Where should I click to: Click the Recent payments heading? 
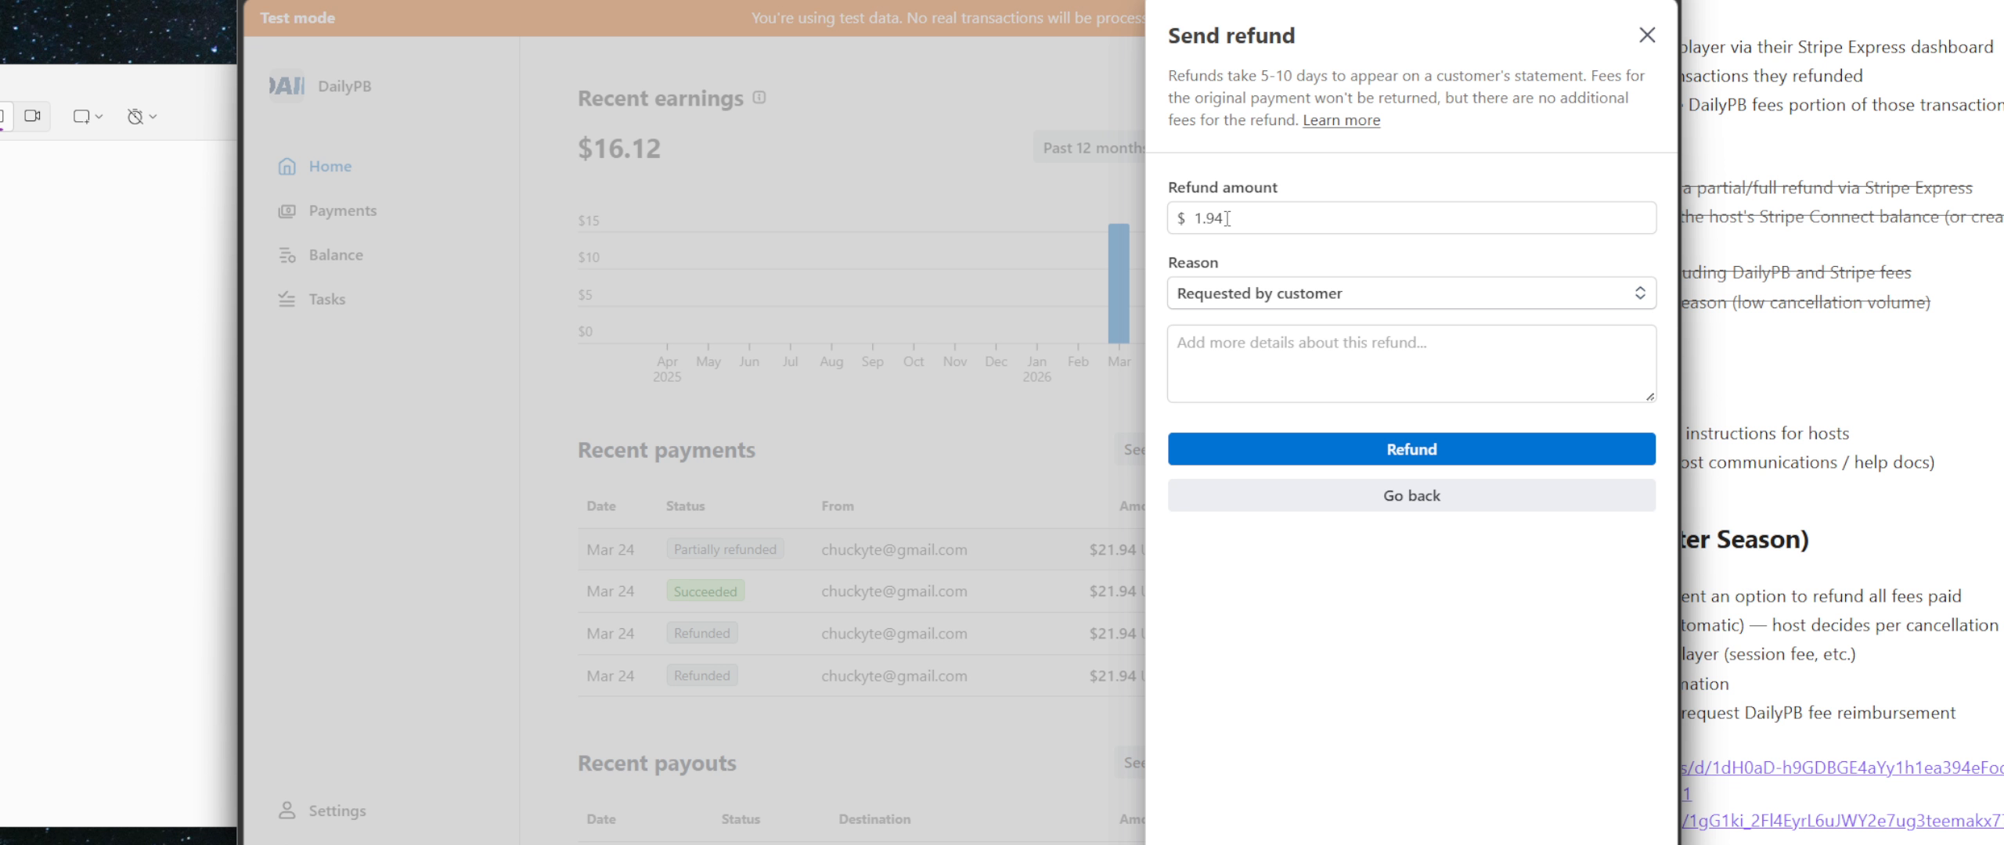click(x=666, y=450)
